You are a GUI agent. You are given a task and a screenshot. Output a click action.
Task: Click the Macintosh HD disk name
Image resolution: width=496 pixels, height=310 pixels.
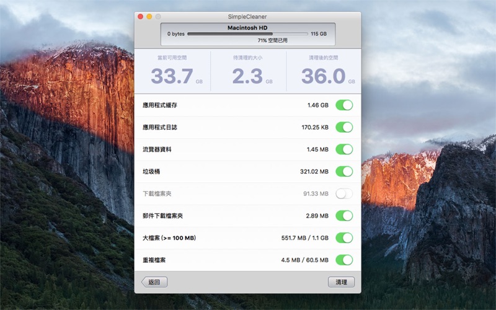click(x=247, y=27)
